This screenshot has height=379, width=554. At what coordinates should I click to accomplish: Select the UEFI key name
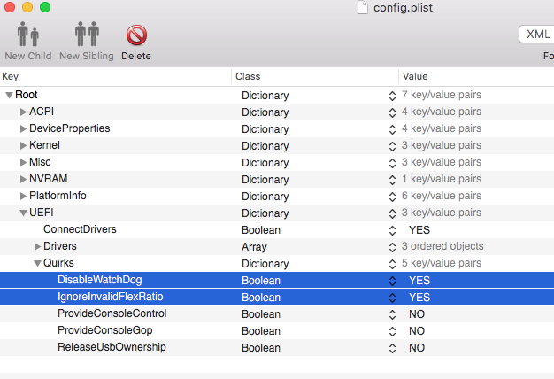(x=42, y=213)
